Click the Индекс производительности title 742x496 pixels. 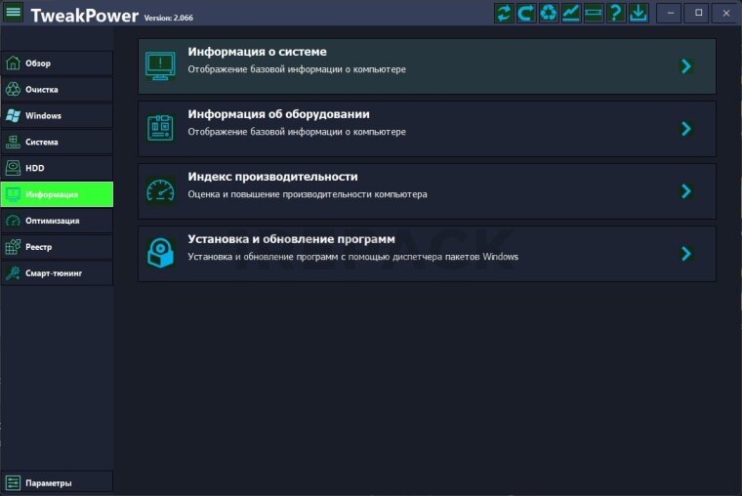coord(272,177)
